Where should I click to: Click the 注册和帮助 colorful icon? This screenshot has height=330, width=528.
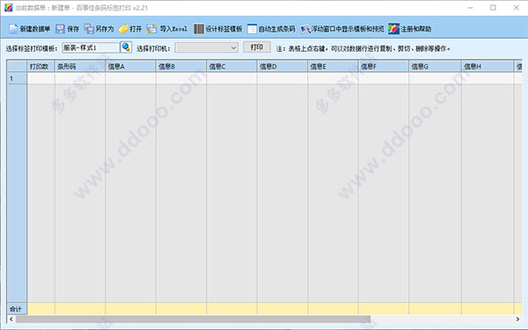pos(393,29)
